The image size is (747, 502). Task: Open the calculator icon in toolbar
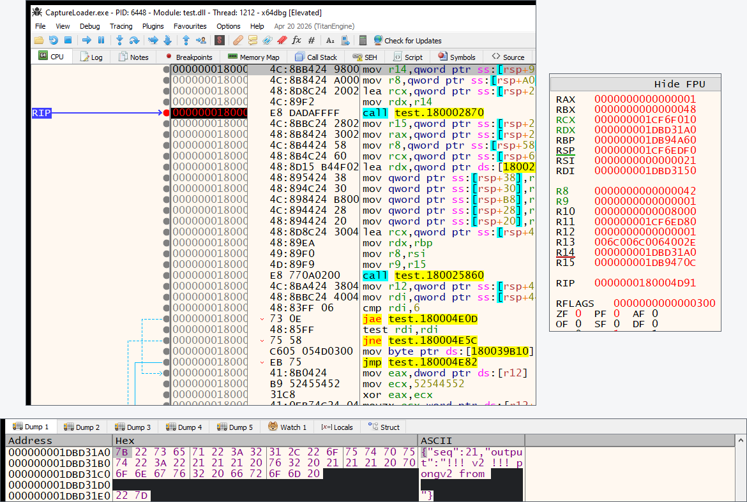click(x=363, y=40)
